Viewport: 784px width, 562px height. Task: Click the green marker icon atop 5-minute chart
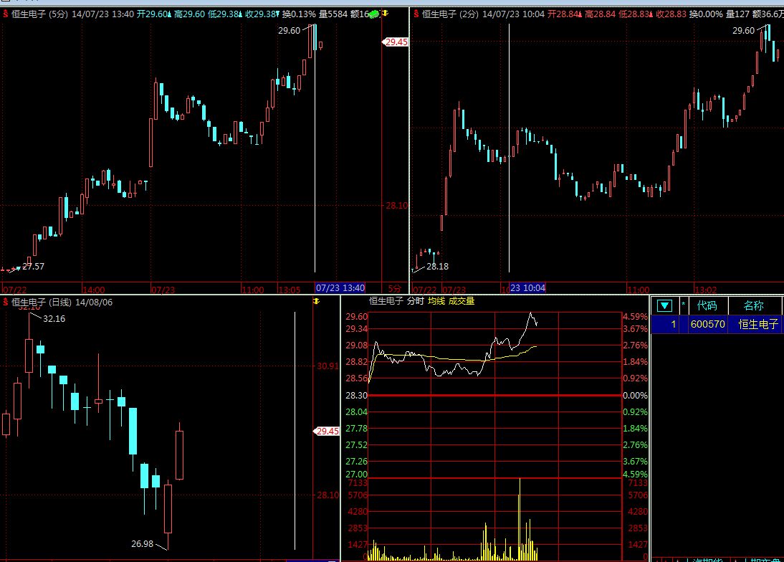click(x=374, y=14)
